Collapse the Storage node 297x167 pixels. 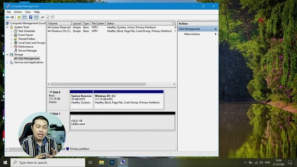point(7,55)
